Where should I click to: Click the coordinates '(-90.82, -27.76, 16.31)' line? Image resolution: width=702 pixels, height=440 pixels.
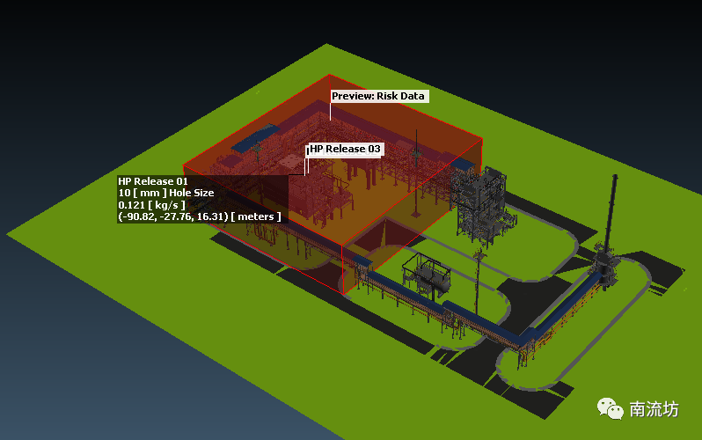[x=199, y=216]
